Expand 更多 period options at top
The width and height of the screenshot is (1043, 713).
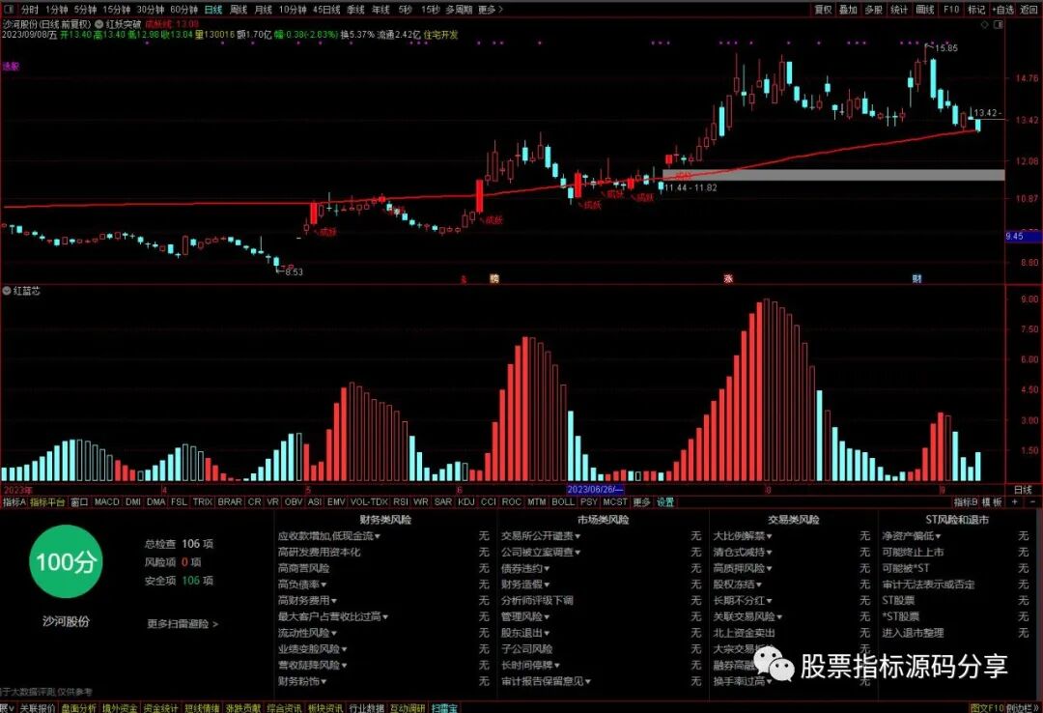coord(491,10)
